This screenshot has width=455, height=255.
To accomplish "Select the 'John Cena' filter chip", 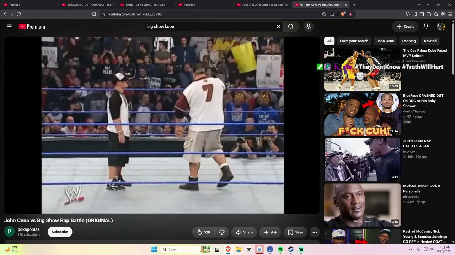I will tap(385, 41).
